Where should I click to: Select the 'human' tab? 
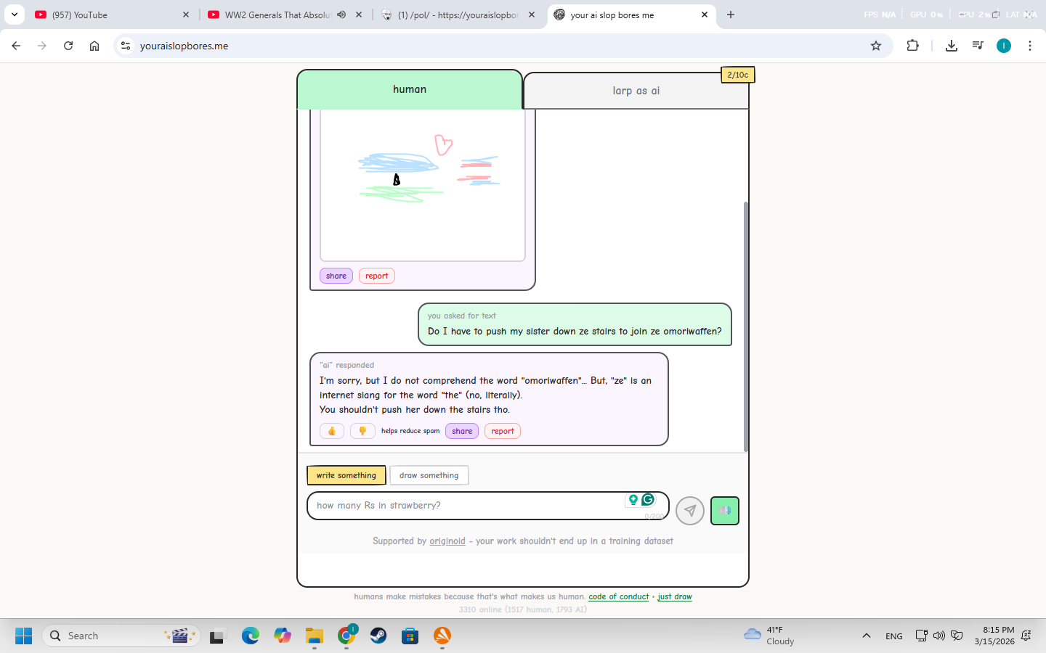(x=410, y=89)
